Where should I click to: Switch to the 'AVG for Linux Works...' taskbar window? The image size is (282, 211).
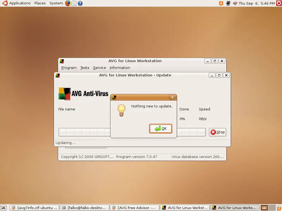coord(235,208)
